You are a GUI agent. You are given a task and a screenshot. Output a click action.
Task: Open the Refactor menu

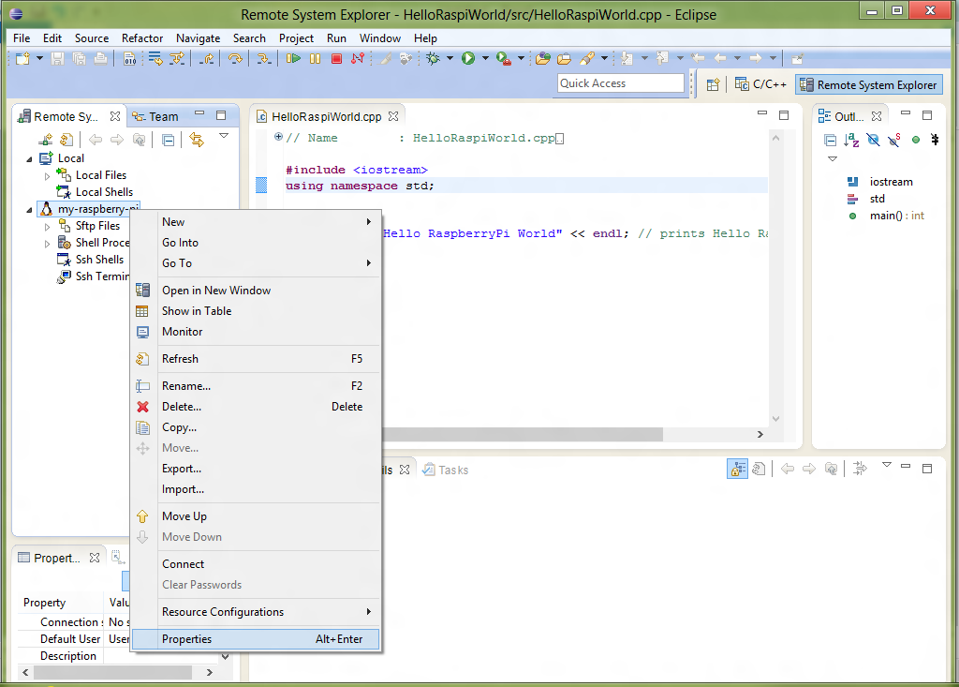(x=142, y=38)
